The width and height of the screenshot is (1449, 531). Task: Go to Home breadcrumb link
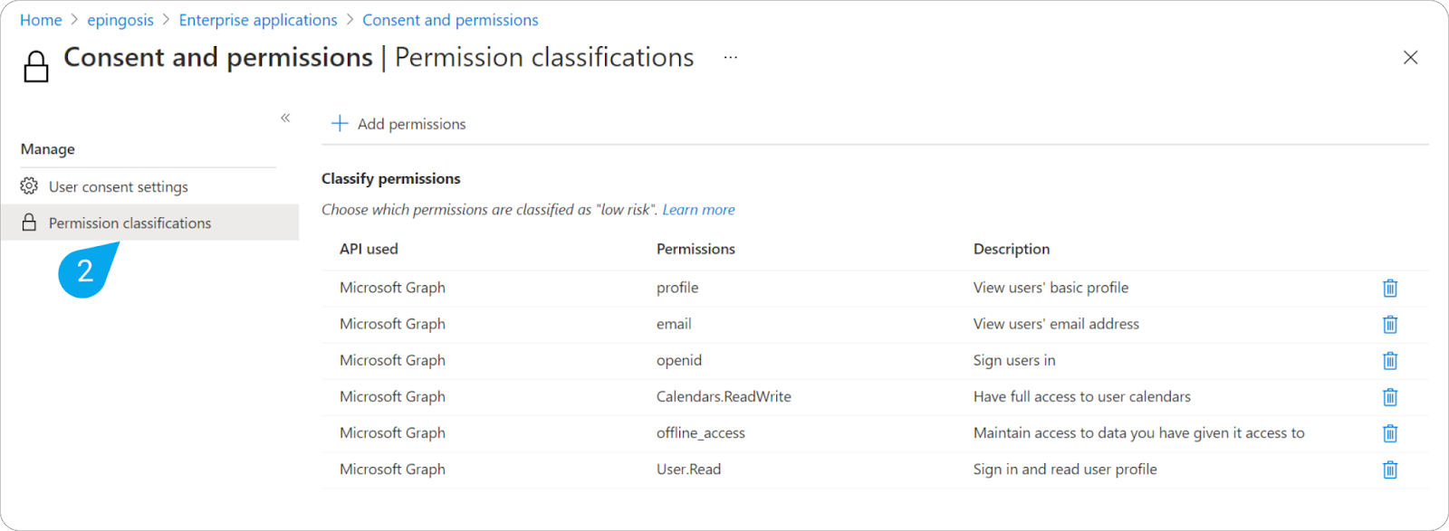[41, 20]
